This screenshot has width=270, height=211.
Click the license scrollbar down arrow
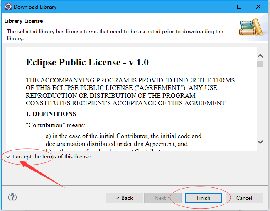click(x=260, y=142)
